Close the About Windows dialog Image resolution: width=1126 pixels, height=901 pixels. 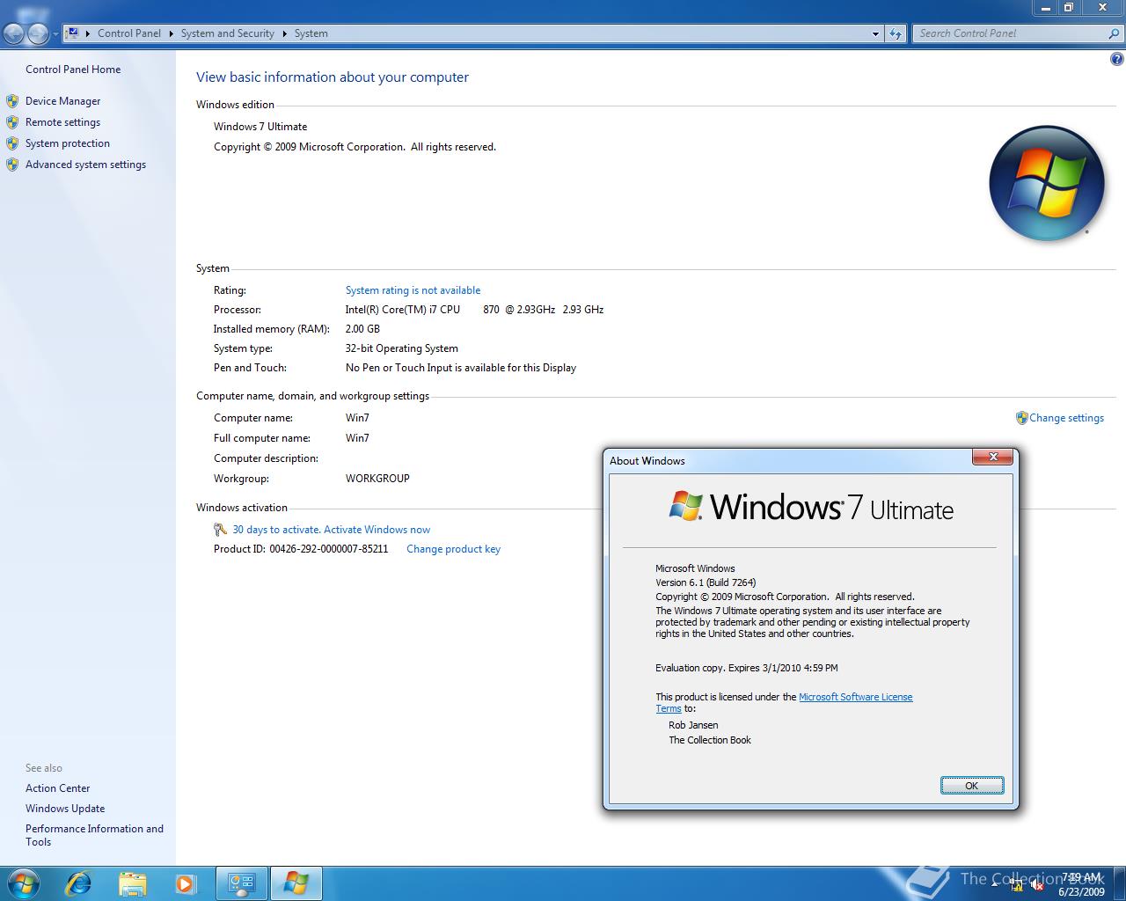coord(993,457)
